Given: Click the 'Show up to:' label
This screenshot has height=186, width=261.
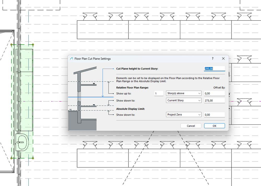Looking at the screenshot, I should 124,93.
